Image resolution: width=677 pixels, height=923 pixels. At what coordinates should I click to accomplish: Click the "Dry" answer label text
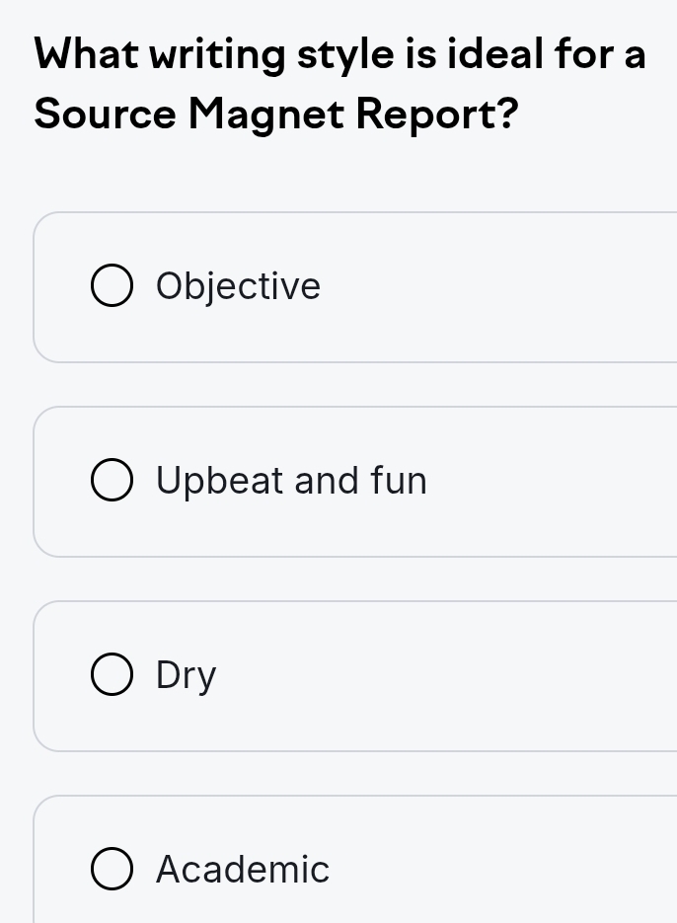[186, 676]
